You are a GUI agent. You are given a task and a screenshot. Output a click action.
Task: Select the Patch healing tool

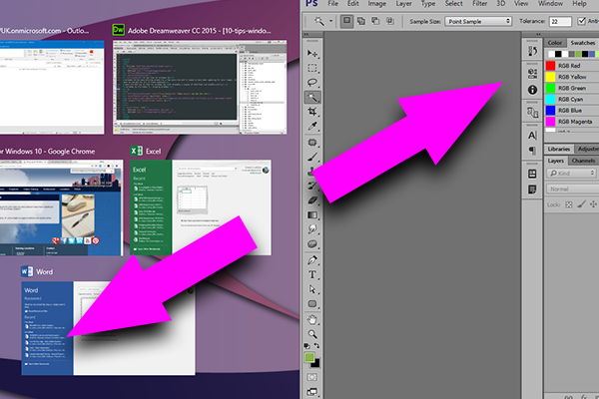312,143
